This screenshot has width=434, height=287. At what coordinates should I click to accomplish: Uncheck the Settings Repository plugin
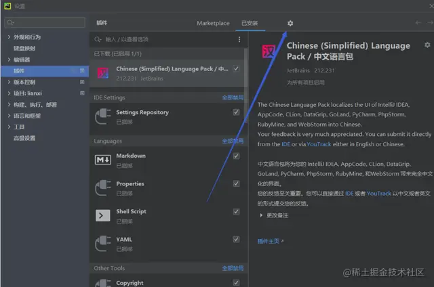tap(236, 112)
